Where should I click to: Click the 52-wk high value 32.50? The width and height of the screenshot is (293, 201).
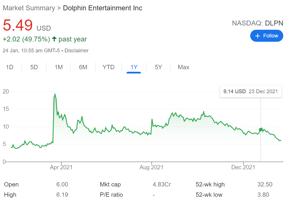[265, 184]
